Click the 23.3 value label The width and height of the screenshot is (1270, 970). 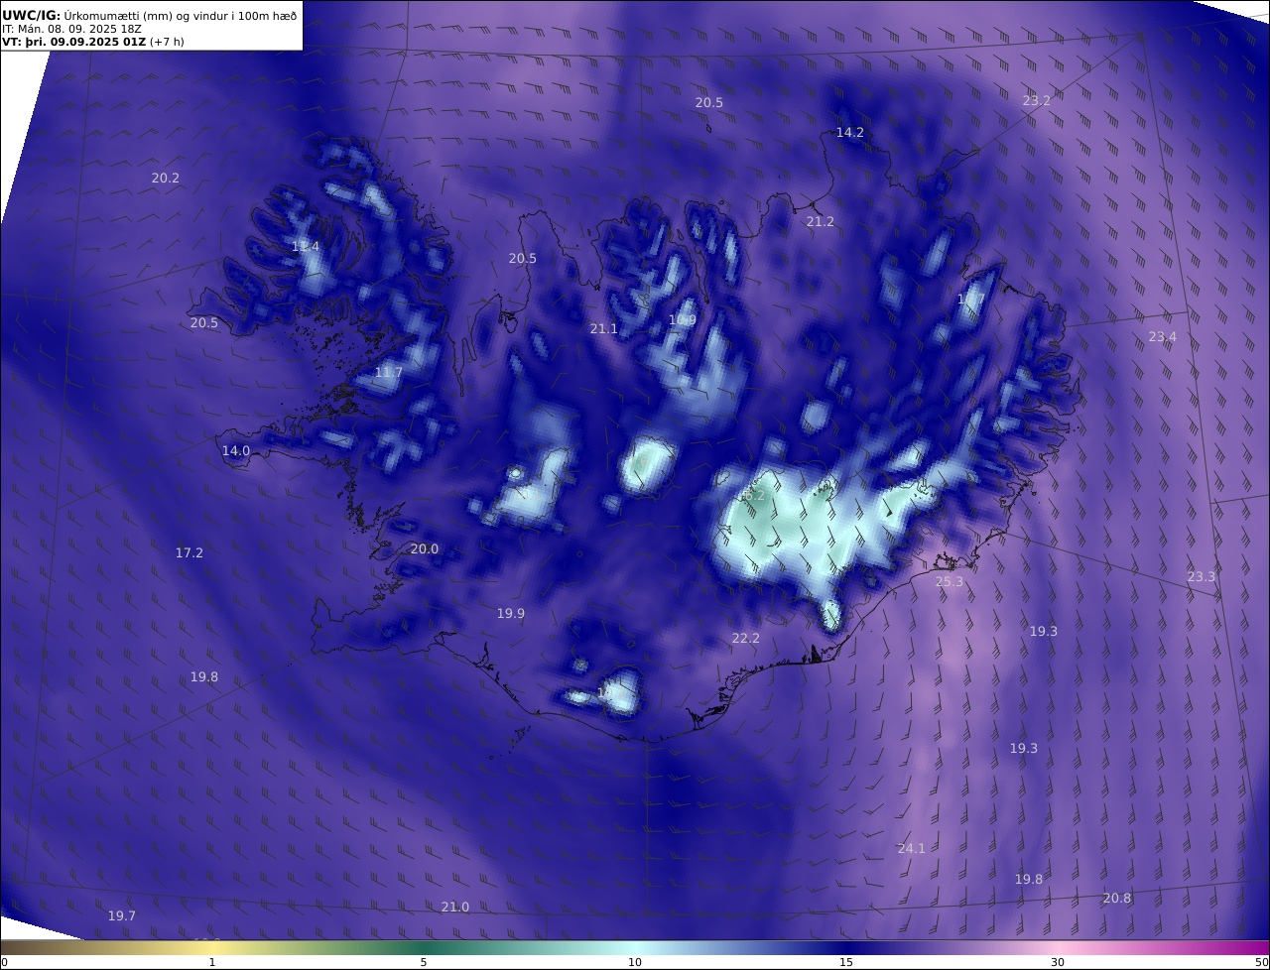tap(1201, 577)
